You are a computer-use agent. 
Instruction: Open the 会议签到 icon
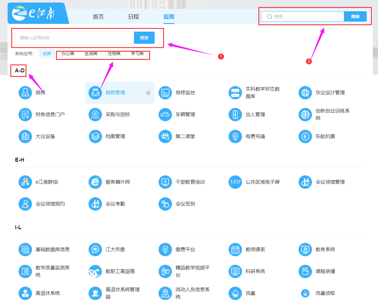coord(165,204)
